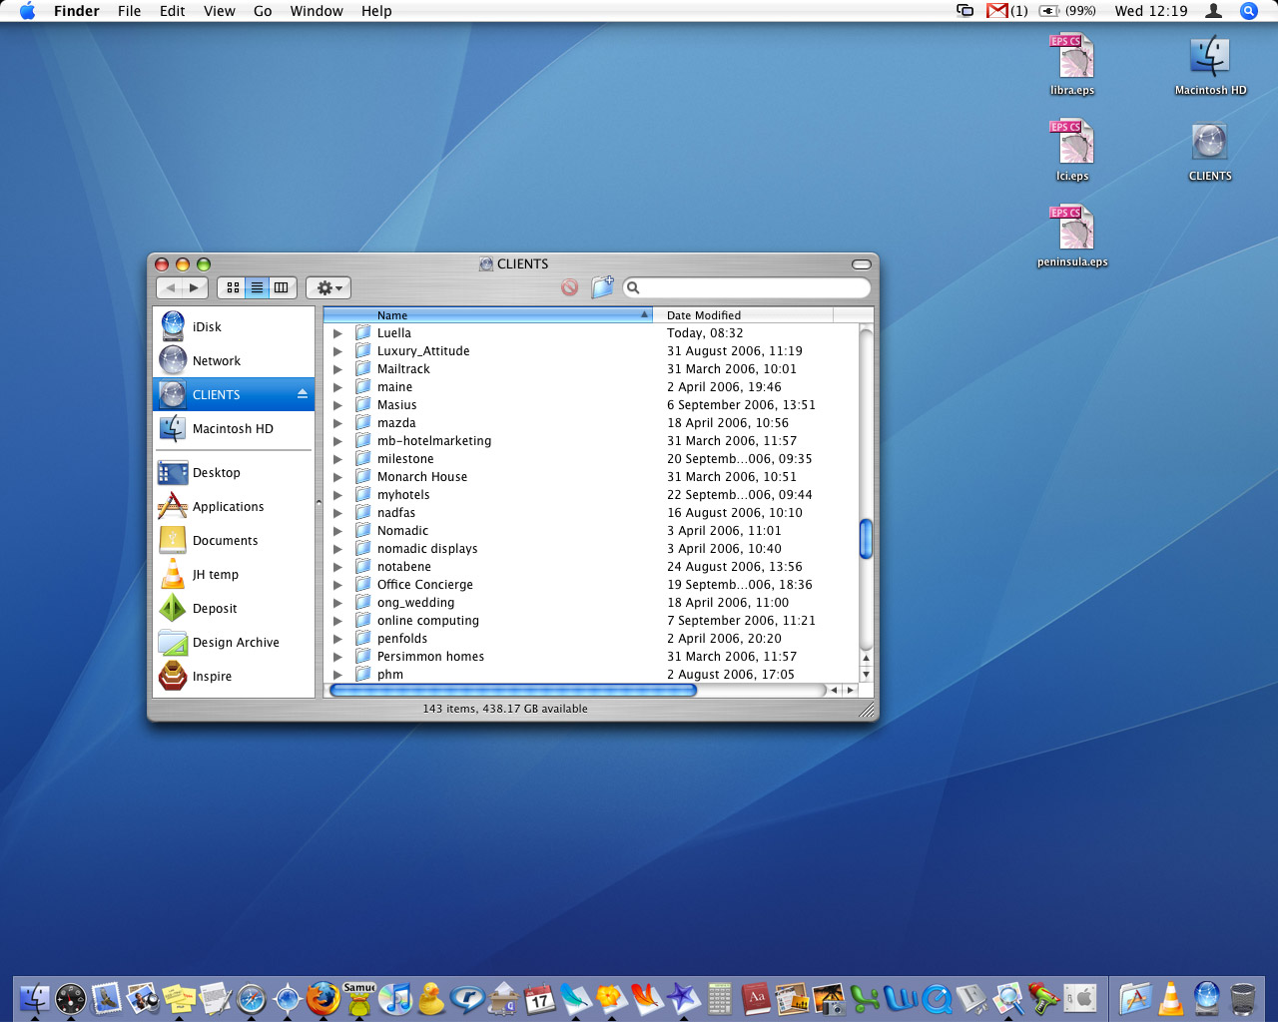
Task: Toggle the toolbar with the pill button
Action: click(862, 264)
